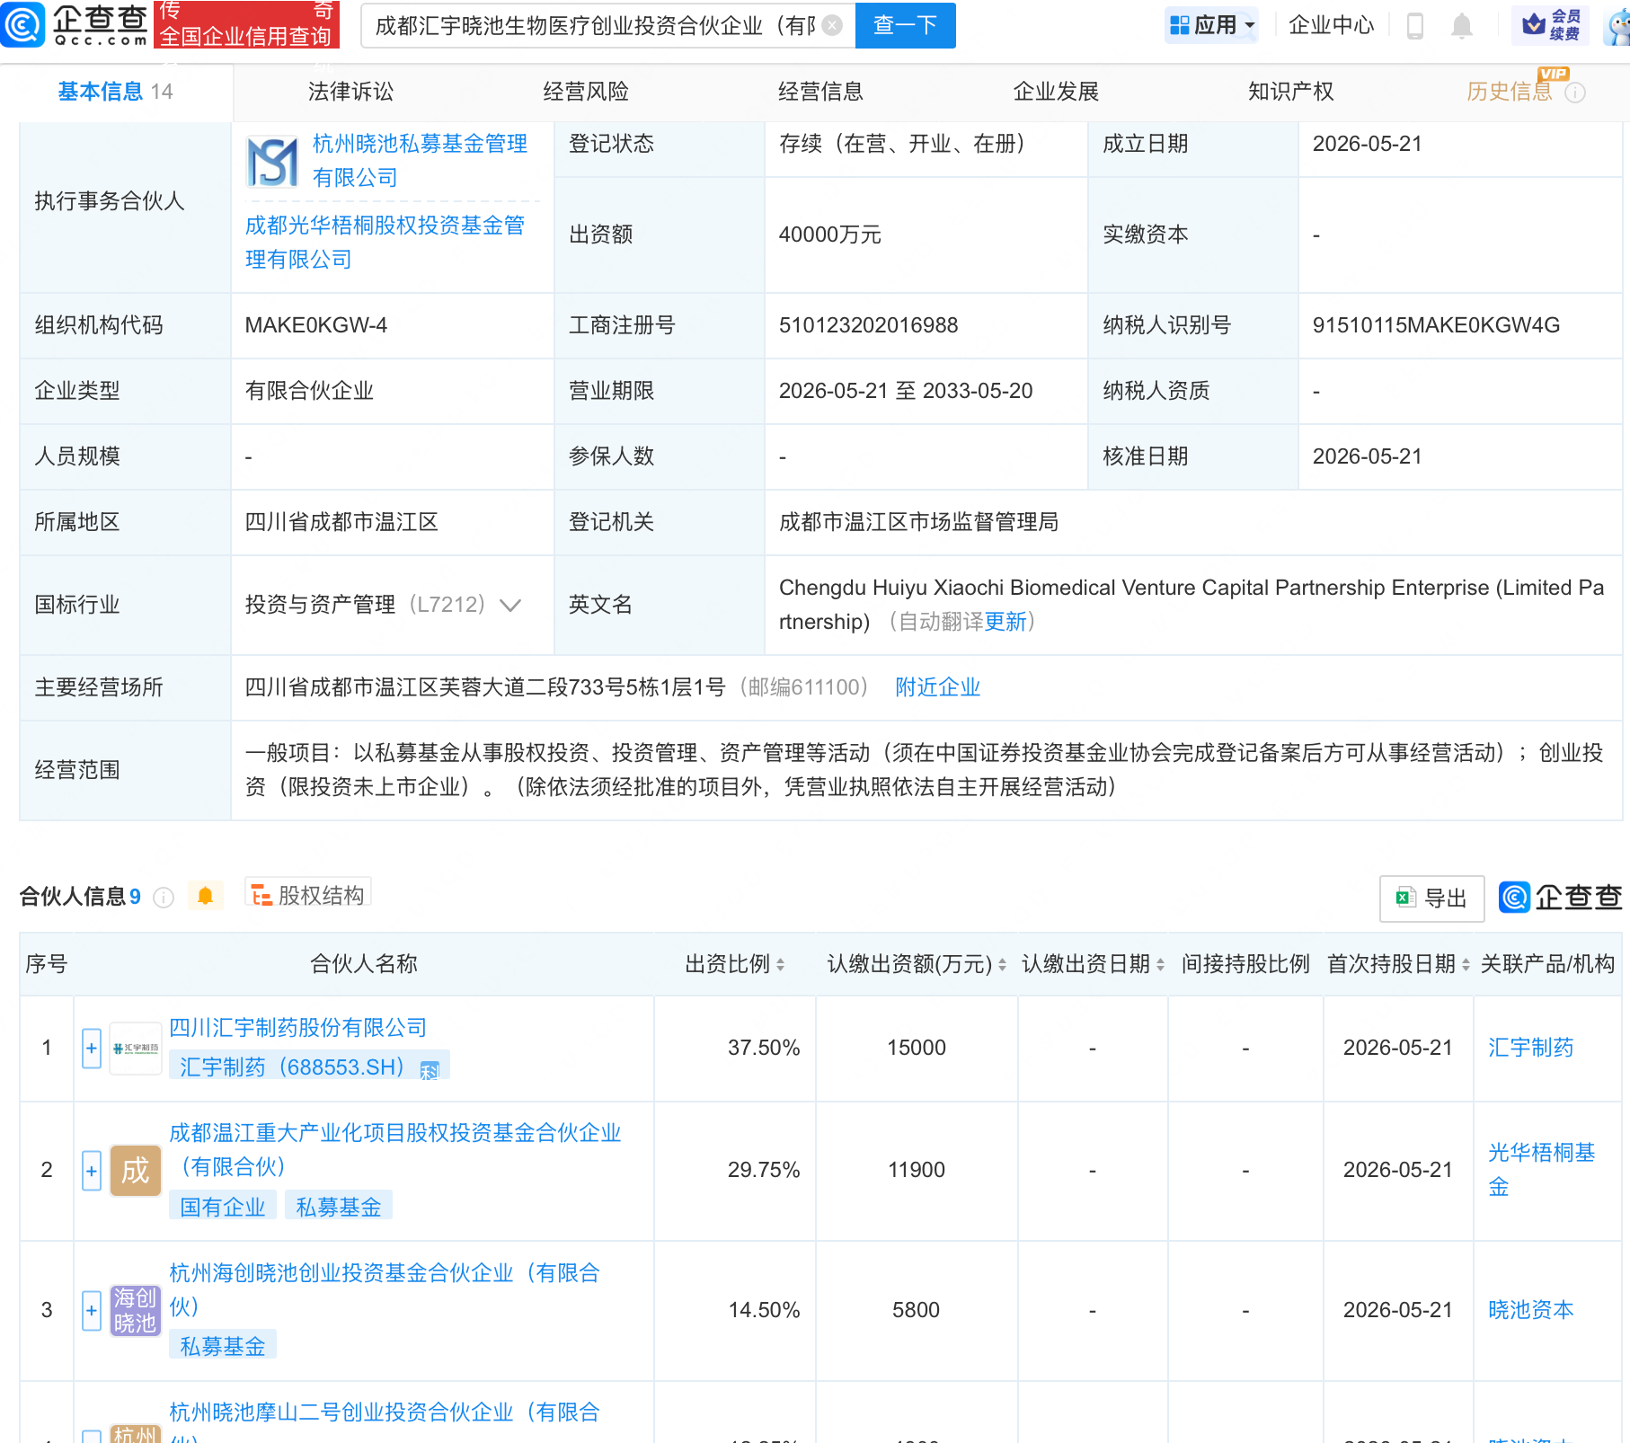The width and height of the screenshot is (1630, 1443).
Task: Toggle partner info alert bell
Action: click(205, 896)
